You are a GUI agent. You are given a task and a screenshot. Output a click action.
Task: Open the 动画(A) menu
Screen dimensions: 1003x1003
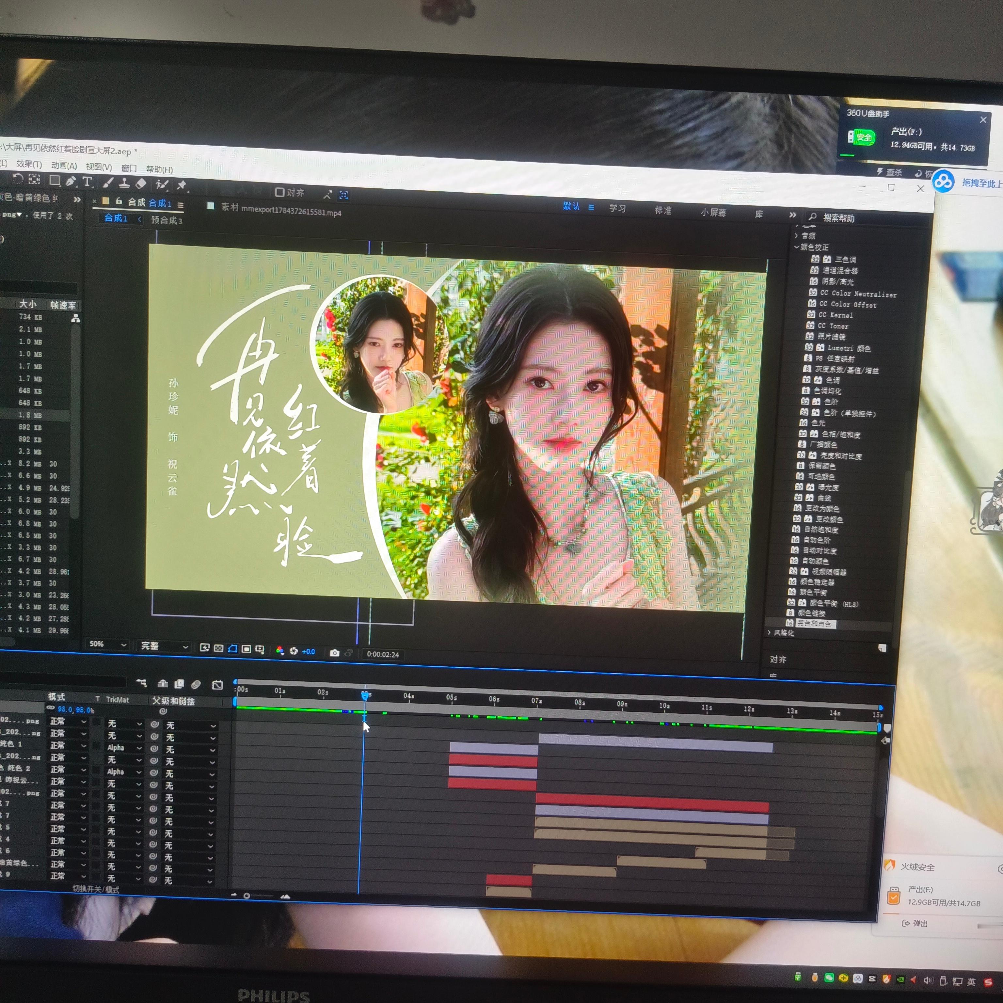point(64,166)
